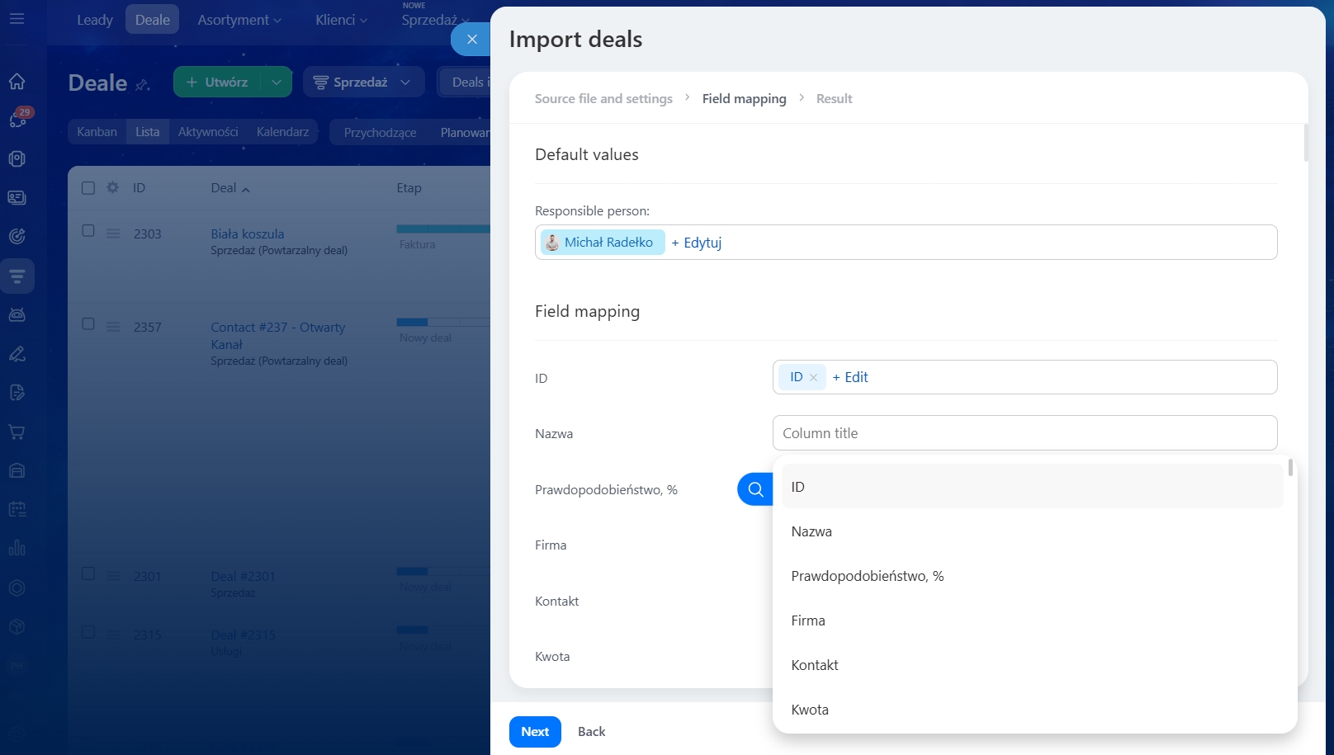Toggle the select-all deals checkbox
The height and width of the screenshot is (755, 1334).
88,187
